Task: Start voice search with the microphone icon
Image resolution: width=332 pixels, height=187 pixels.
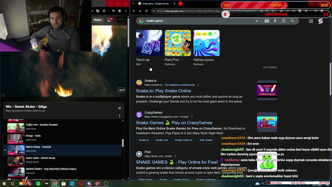Action: click(x=275, y=21)
